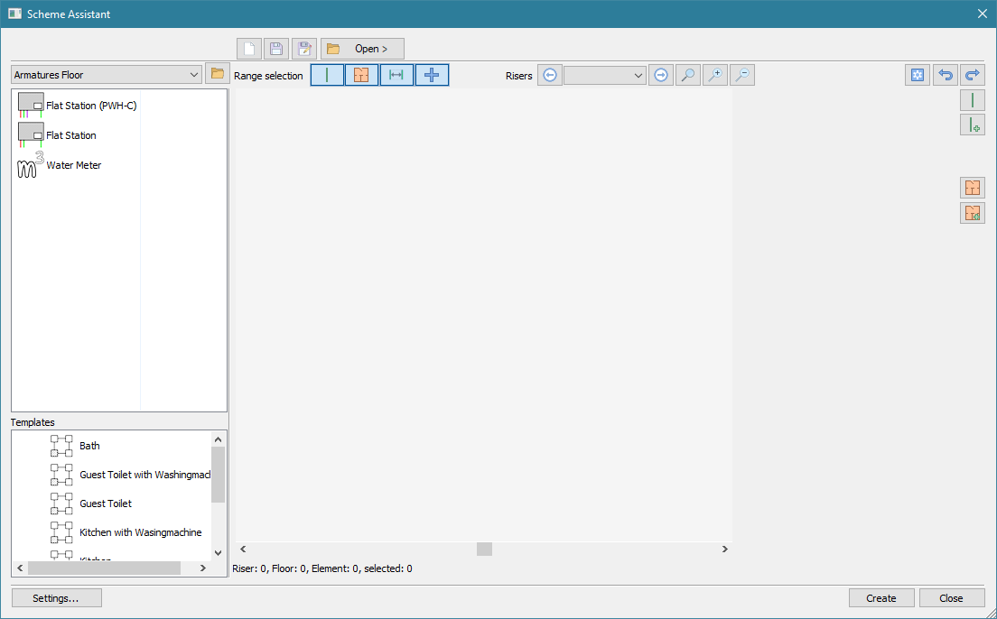Click the magnifier zoom fit icon
997x619 pixels.
pos(688,75)
